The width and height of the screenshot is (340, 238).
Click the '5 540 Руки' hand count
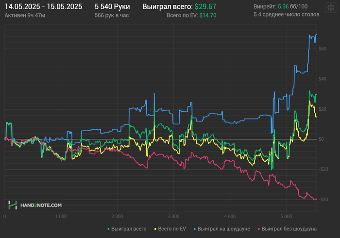112,6
